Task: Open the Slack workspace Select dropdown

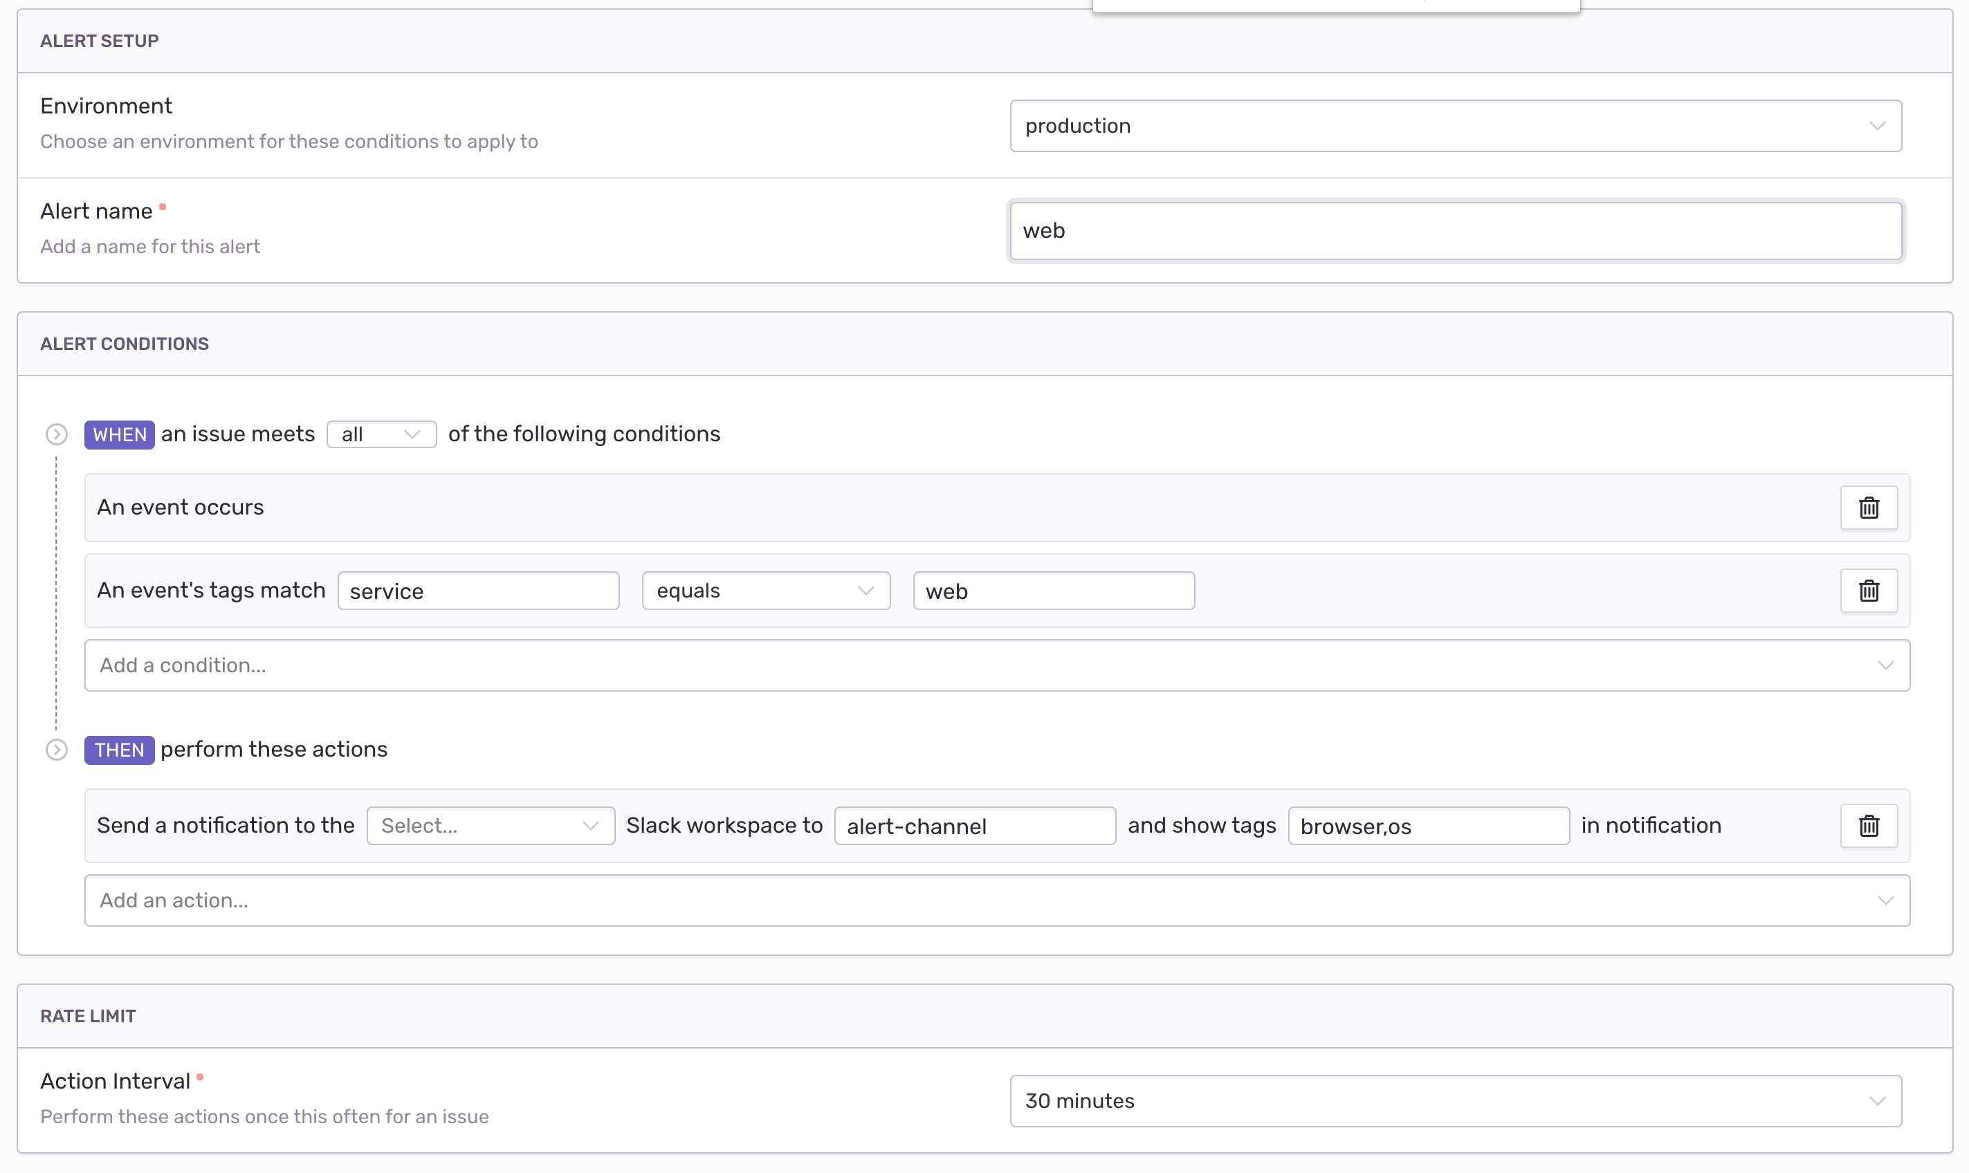Action: coord(490,825)
